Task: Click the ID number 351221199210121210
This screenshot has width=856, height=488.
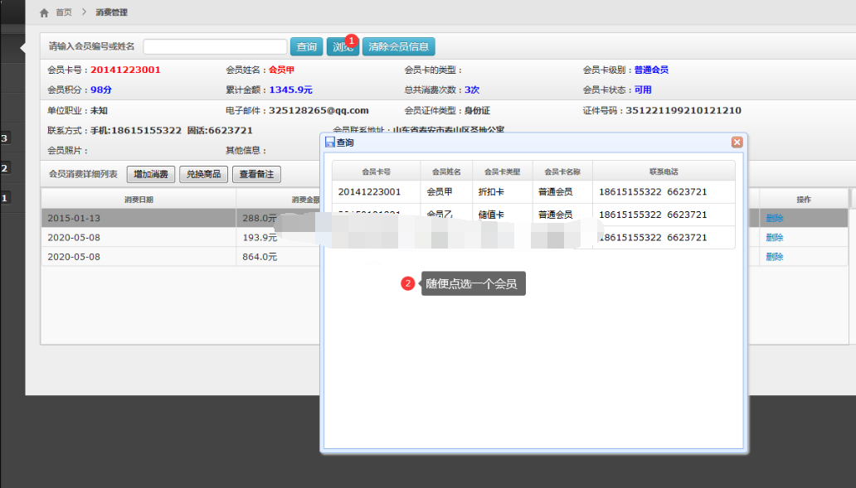Action: 683,111
